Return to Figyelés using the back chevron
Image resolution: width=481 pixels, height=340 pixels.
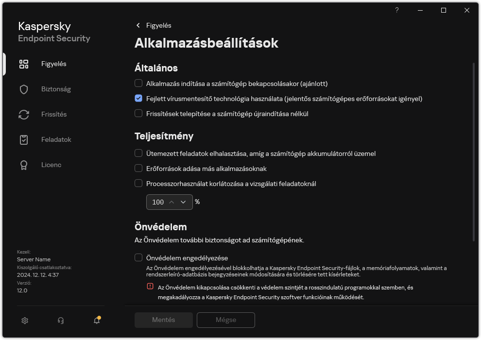click(138, 25)
